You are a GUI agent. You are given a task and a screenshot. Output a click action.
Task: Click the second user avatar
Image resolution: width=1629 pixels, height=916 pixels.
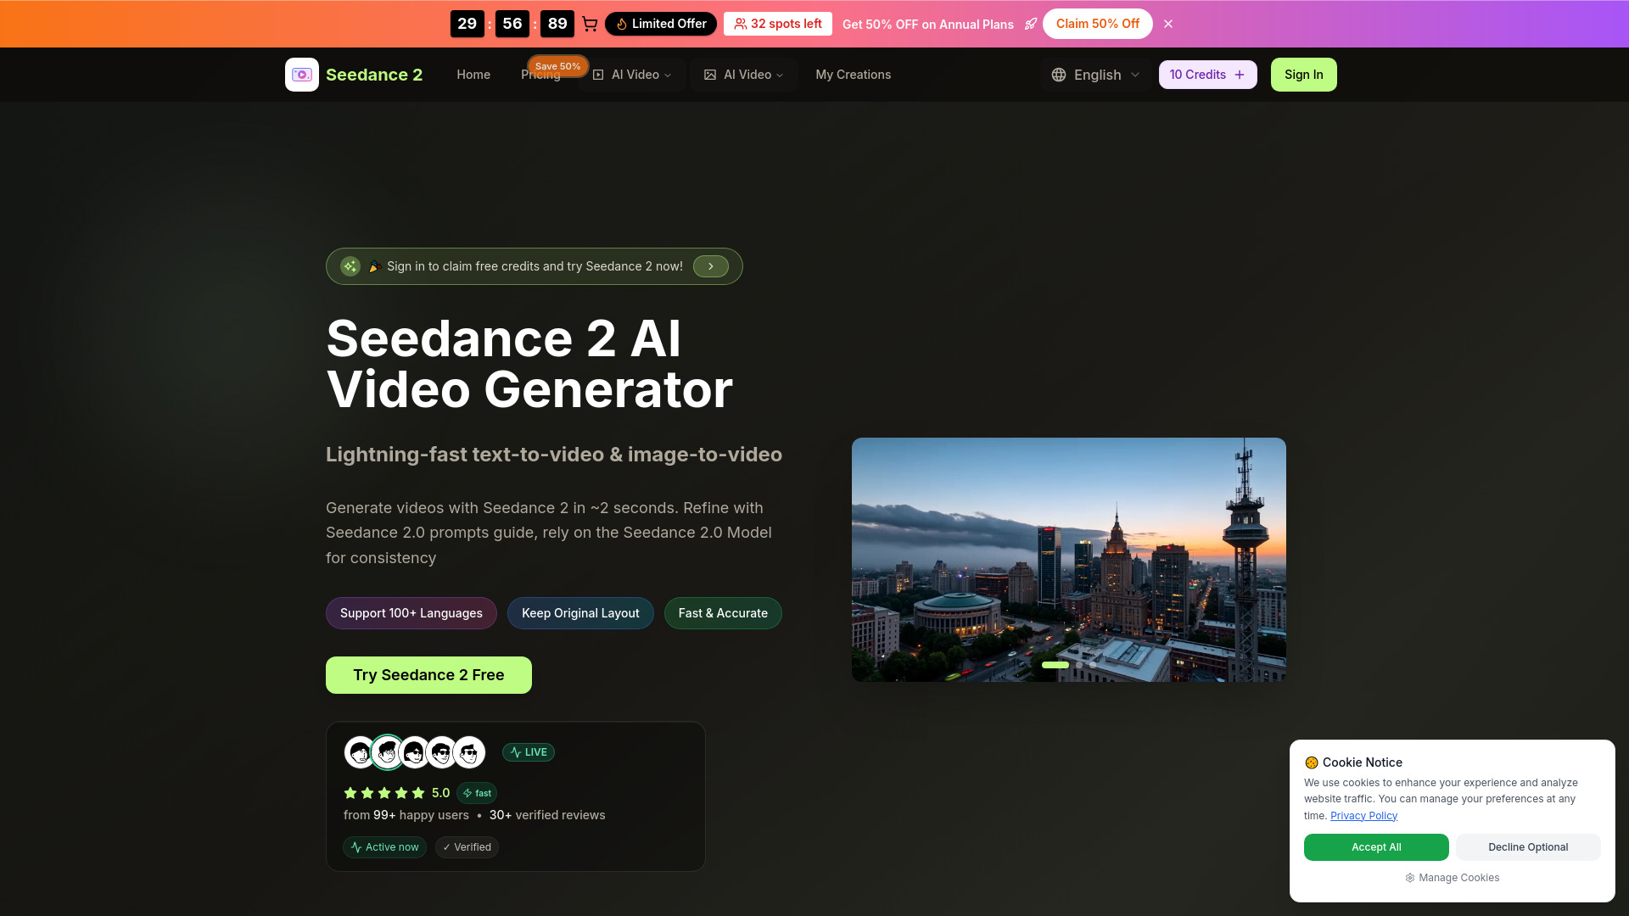click(388, 752)
